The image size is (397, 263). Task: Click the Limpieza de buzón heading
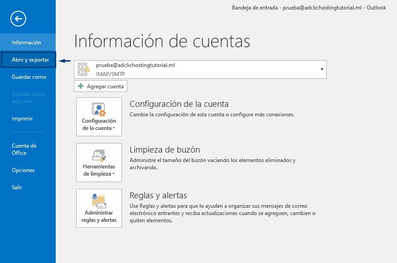tap(165, 150)
